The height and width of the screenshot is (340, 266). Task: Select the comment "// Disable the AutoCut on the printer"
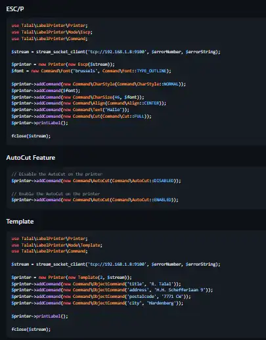[57, 174]
